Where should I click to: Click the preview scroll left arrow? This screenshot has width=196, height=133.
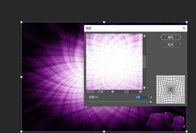tap(112, 92)
